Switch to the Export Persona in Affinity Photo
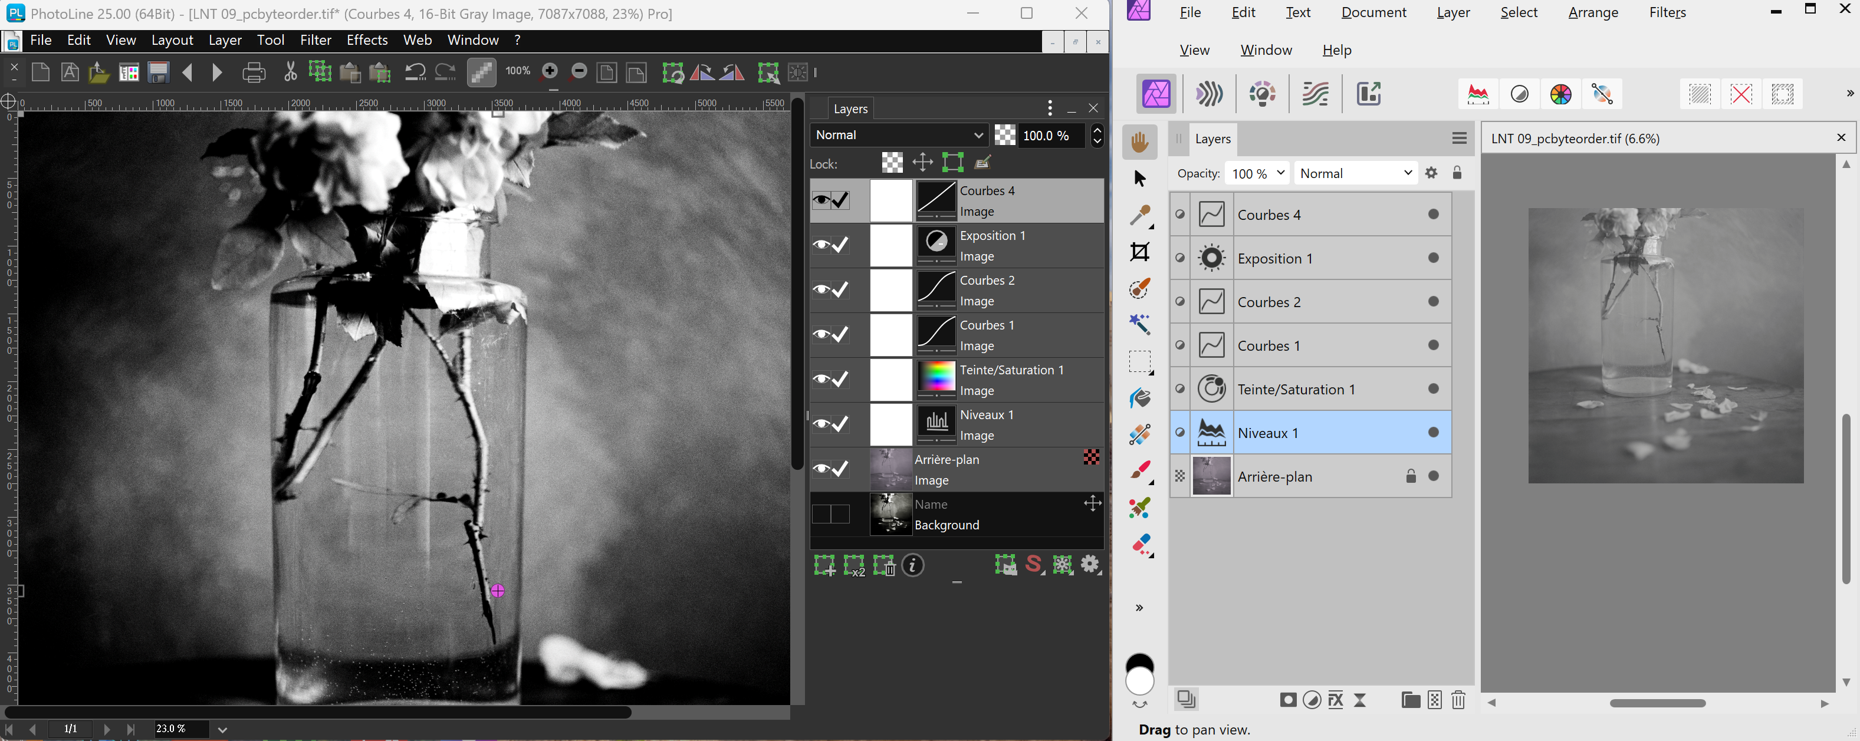This screenshot has width=1860, height=741. pos(1368,94)
